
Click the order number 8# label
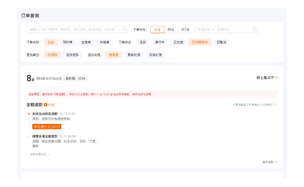pos(30,78)
